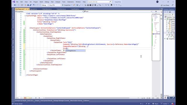Open the Build menu

tap(41, 2)
